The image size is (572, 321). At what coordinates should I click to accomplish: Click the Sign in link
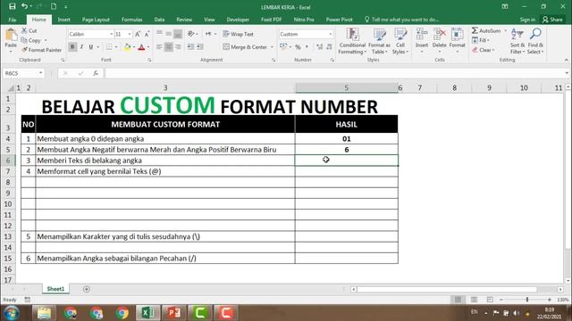tap(527, 20)
